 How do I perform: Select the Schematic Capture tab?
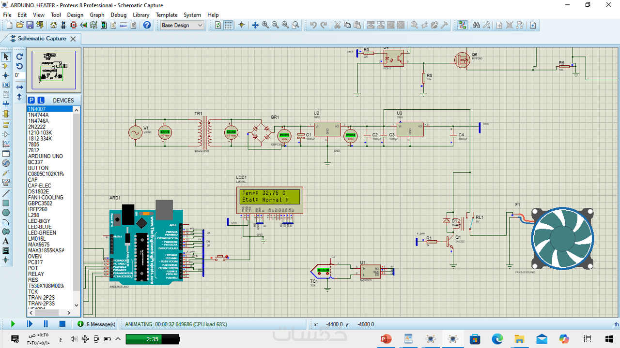click(x=42, y=39)
